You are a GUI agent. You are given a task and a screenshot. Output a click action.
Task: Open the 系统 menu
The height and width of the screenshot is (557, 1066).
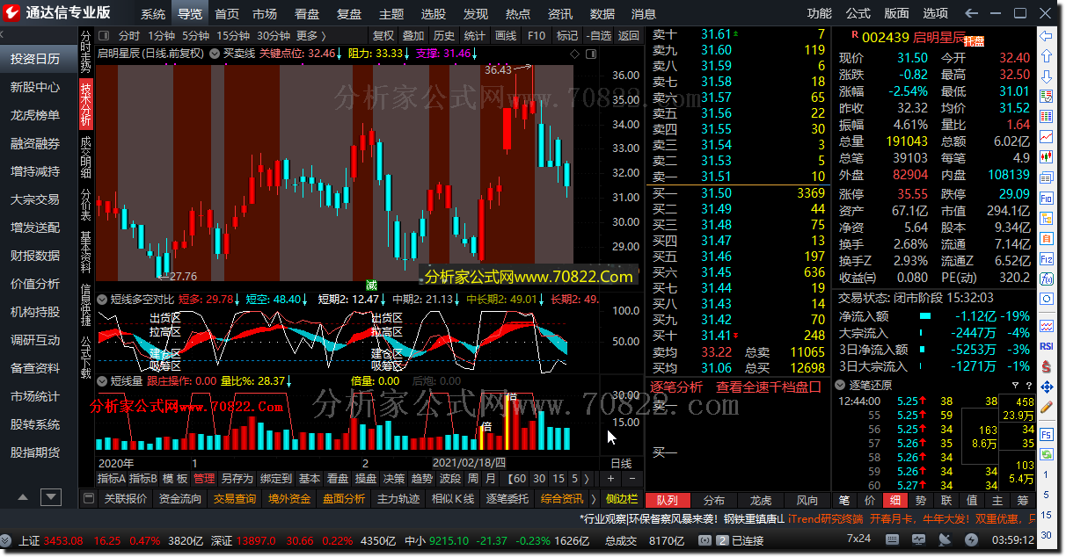[153, 14]
